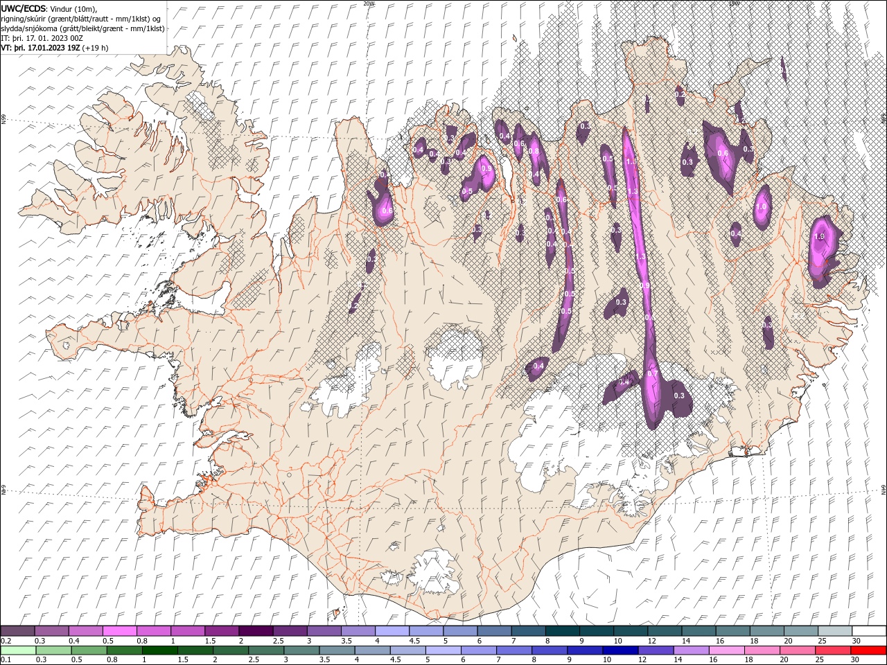
Task: Click the light pink 16–18 rain scale swatch
Action: 726,650
